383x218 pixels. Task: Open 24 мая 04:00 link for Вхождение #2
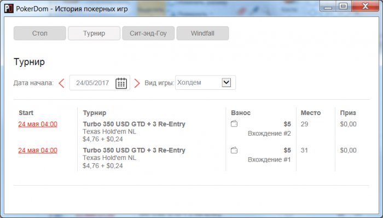tap(38, 124)
